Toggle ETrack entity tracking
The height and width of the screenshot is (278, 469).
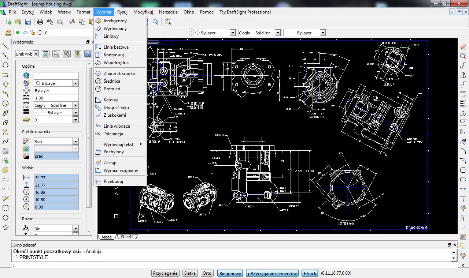(x=310, y=273)
